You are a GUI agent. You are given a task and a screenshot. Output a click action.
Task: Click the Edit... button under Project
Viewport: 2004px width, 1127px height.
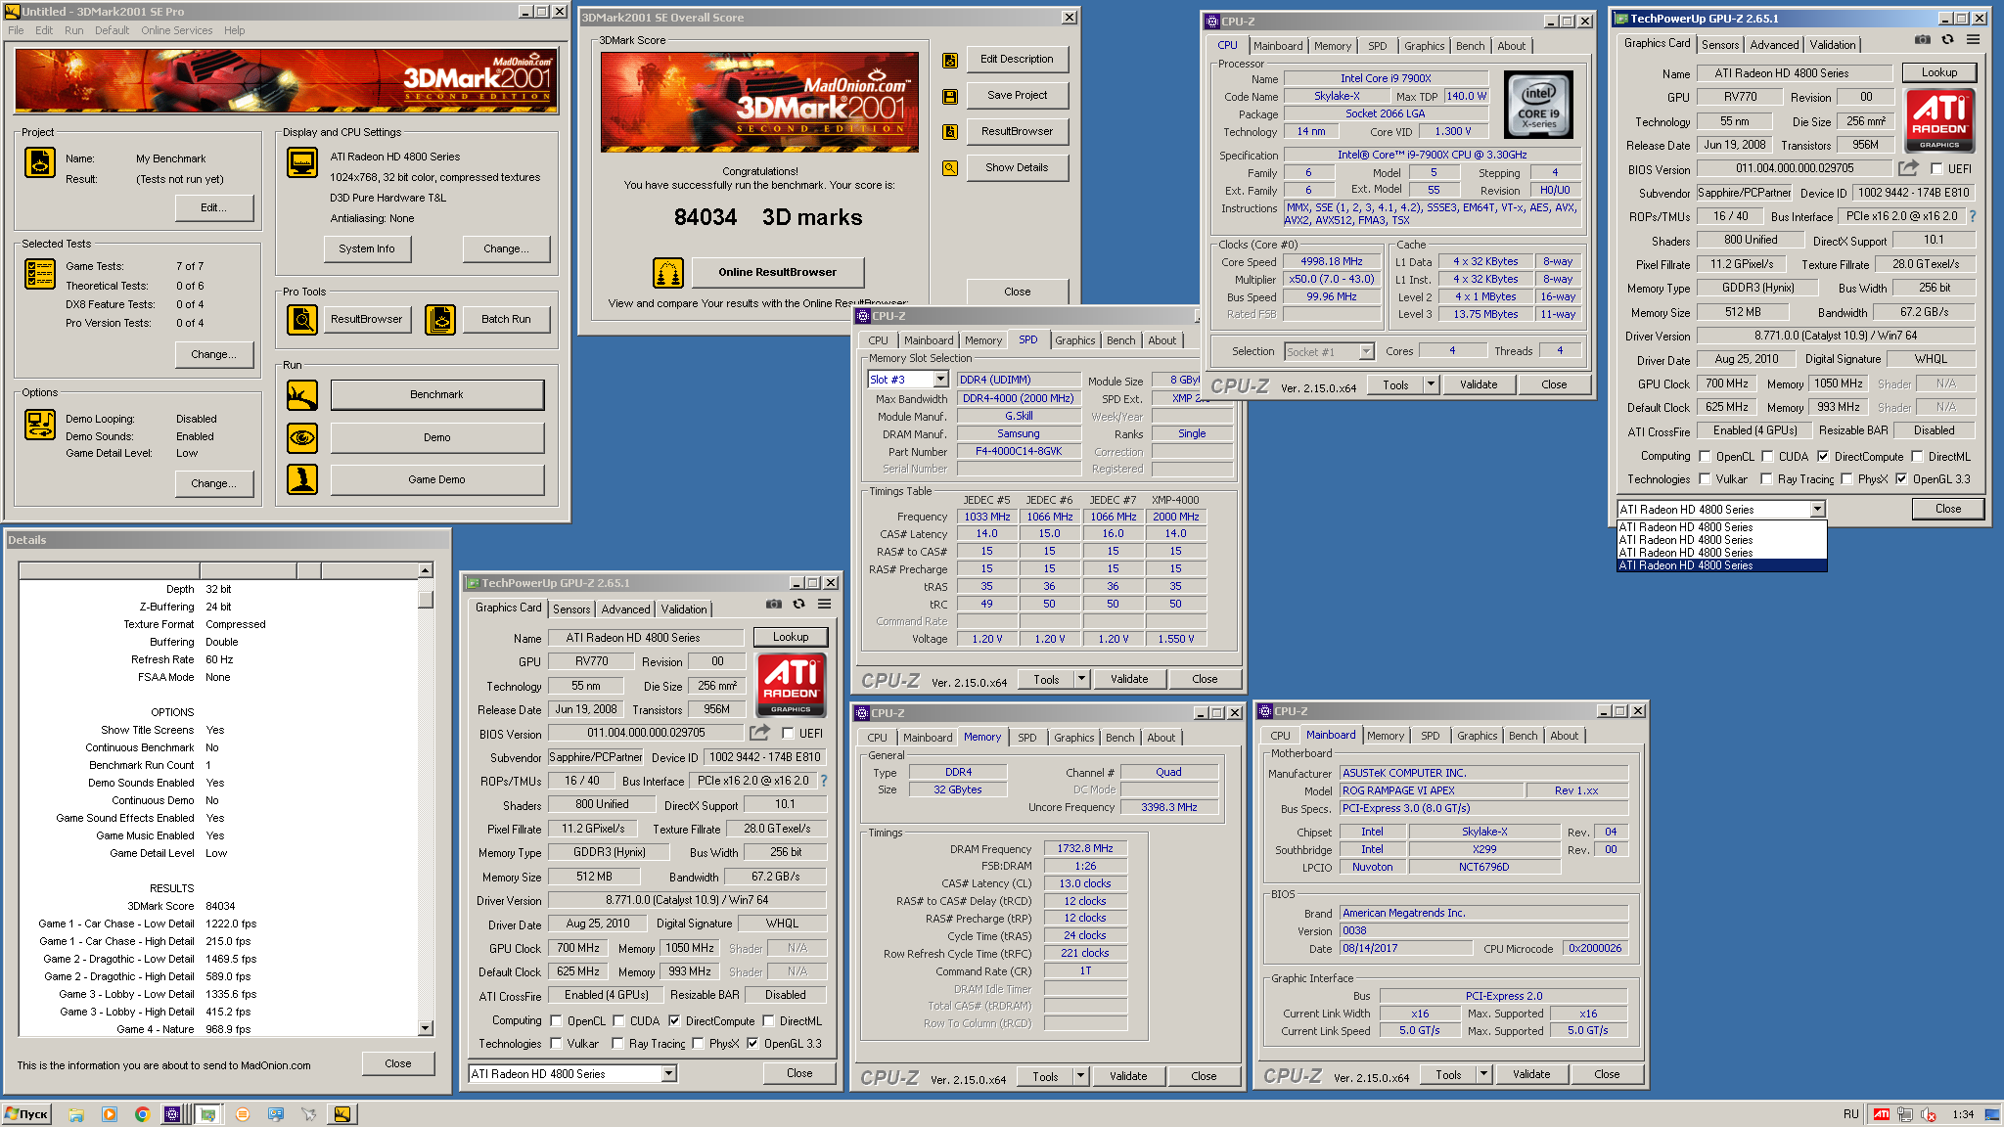point(214,207)
